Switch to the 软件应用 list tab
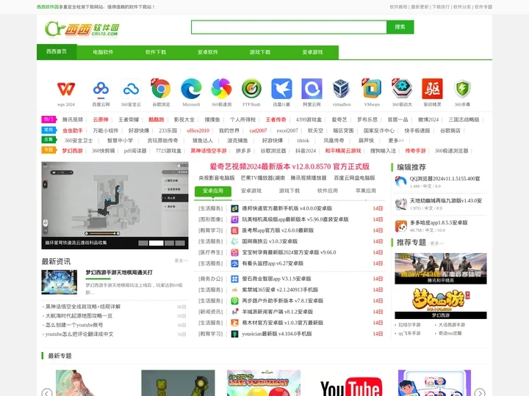The width and height of the screenshot is (529, 396). (327, 191)
